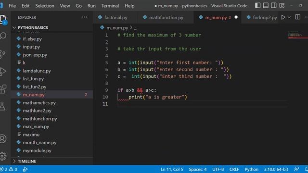Change language mode Python status item
The image size is (308, 173).
[251, 169]
